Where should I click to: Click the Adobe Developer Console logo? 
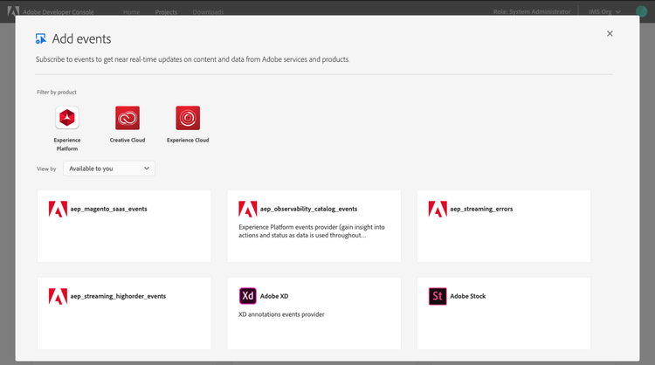(13, 11)
